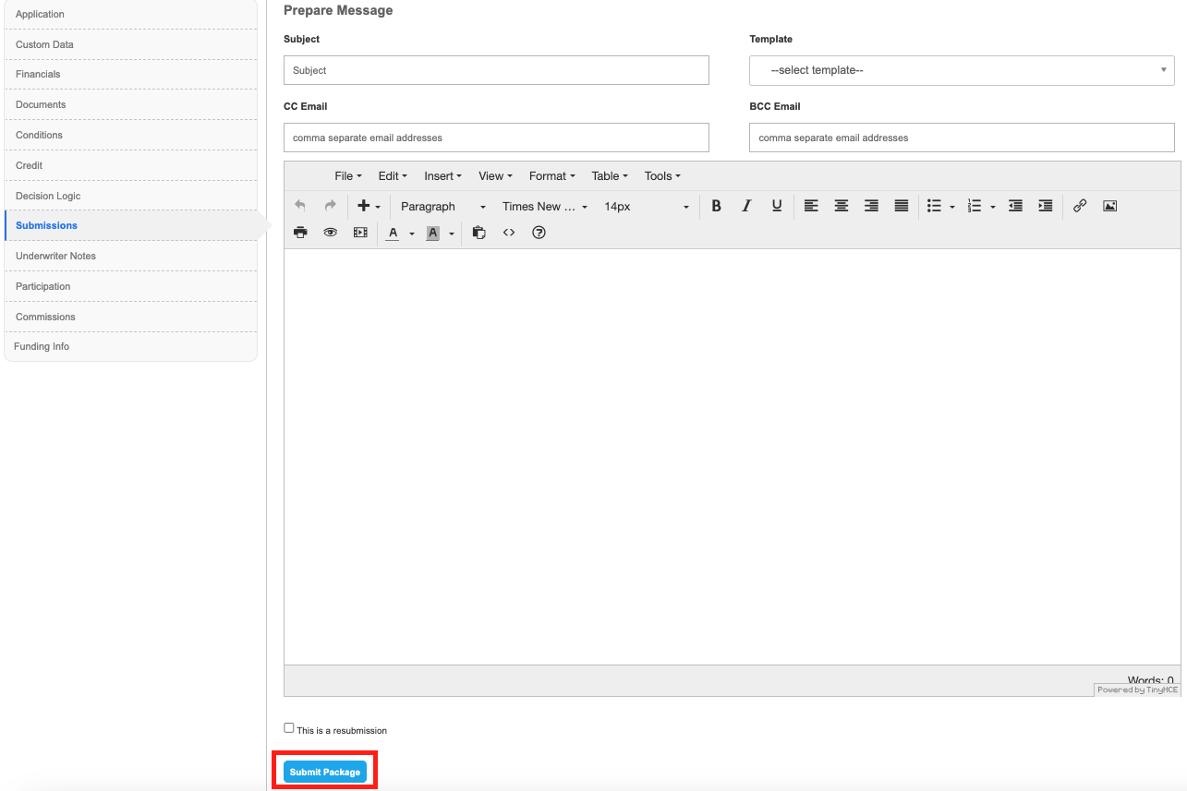
Task: Go to Funding Info in sidebar
Action: point(131,346)
